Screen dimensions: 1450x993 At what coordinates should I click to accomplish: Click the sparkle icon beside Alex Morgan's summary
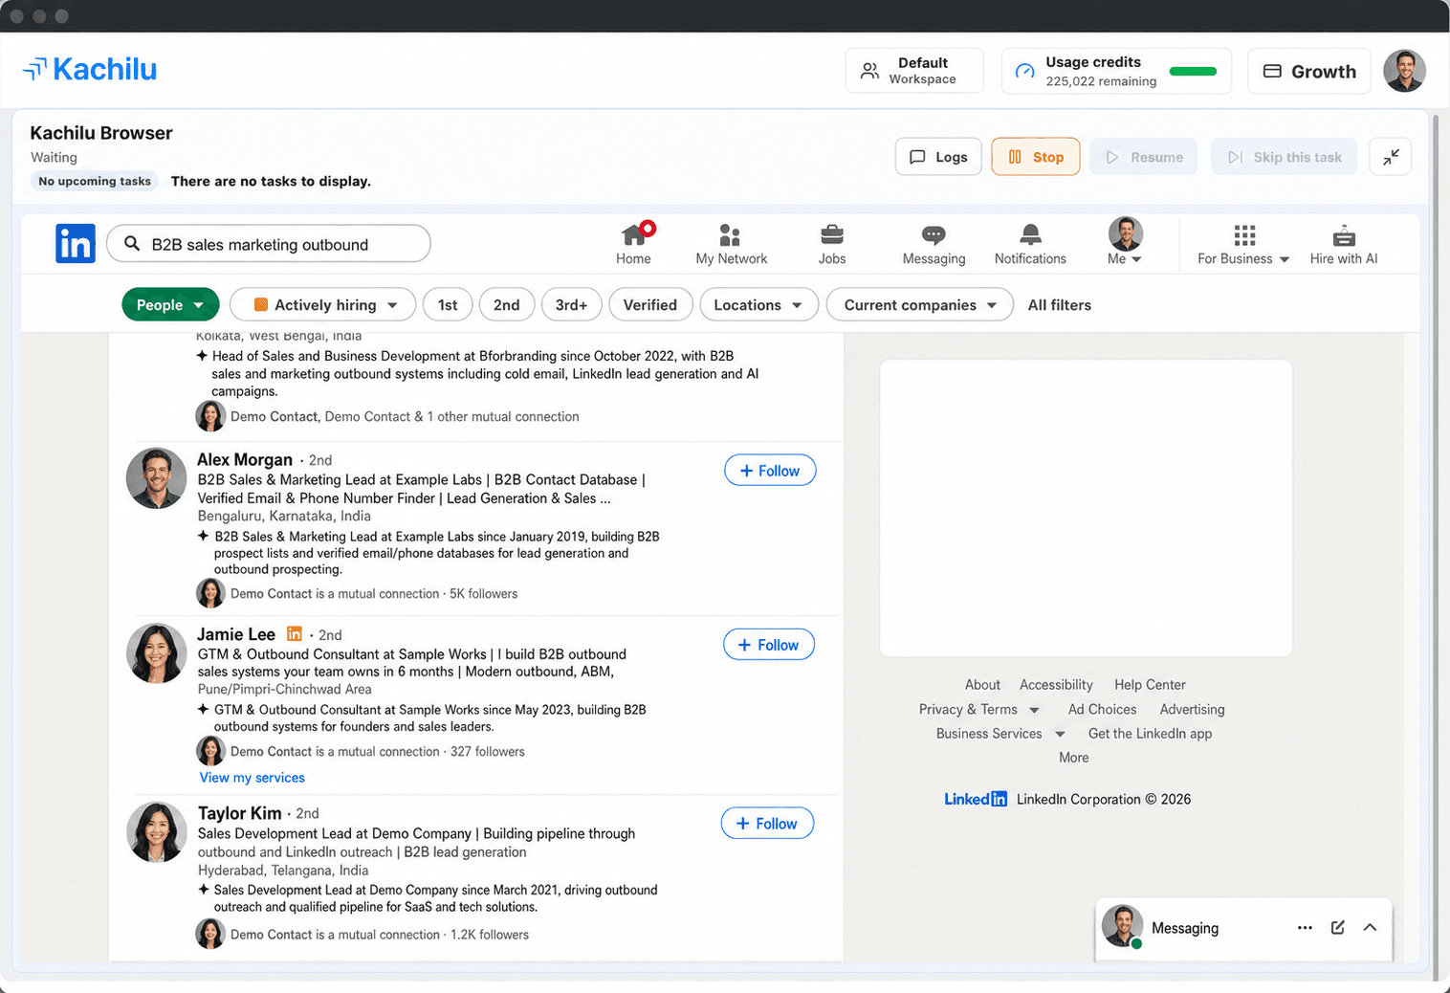pyautogui.click(x=203, y=536)
